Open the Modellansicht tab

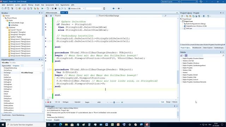(x=197, y=48)
